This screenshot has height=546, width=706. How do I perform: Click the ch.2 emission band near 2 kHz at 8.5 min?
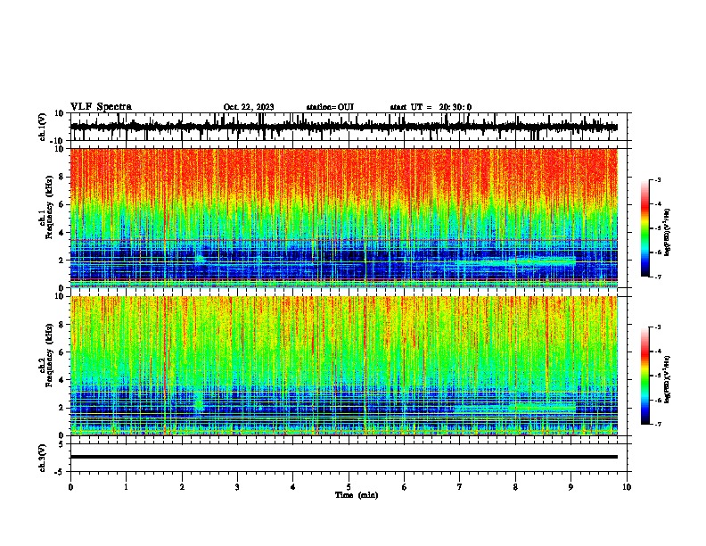tap(543, 407)
